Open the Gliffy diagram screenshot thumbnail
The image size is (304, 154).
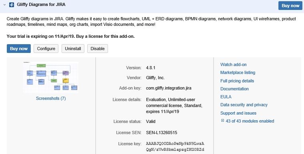(x=51, y=77)
